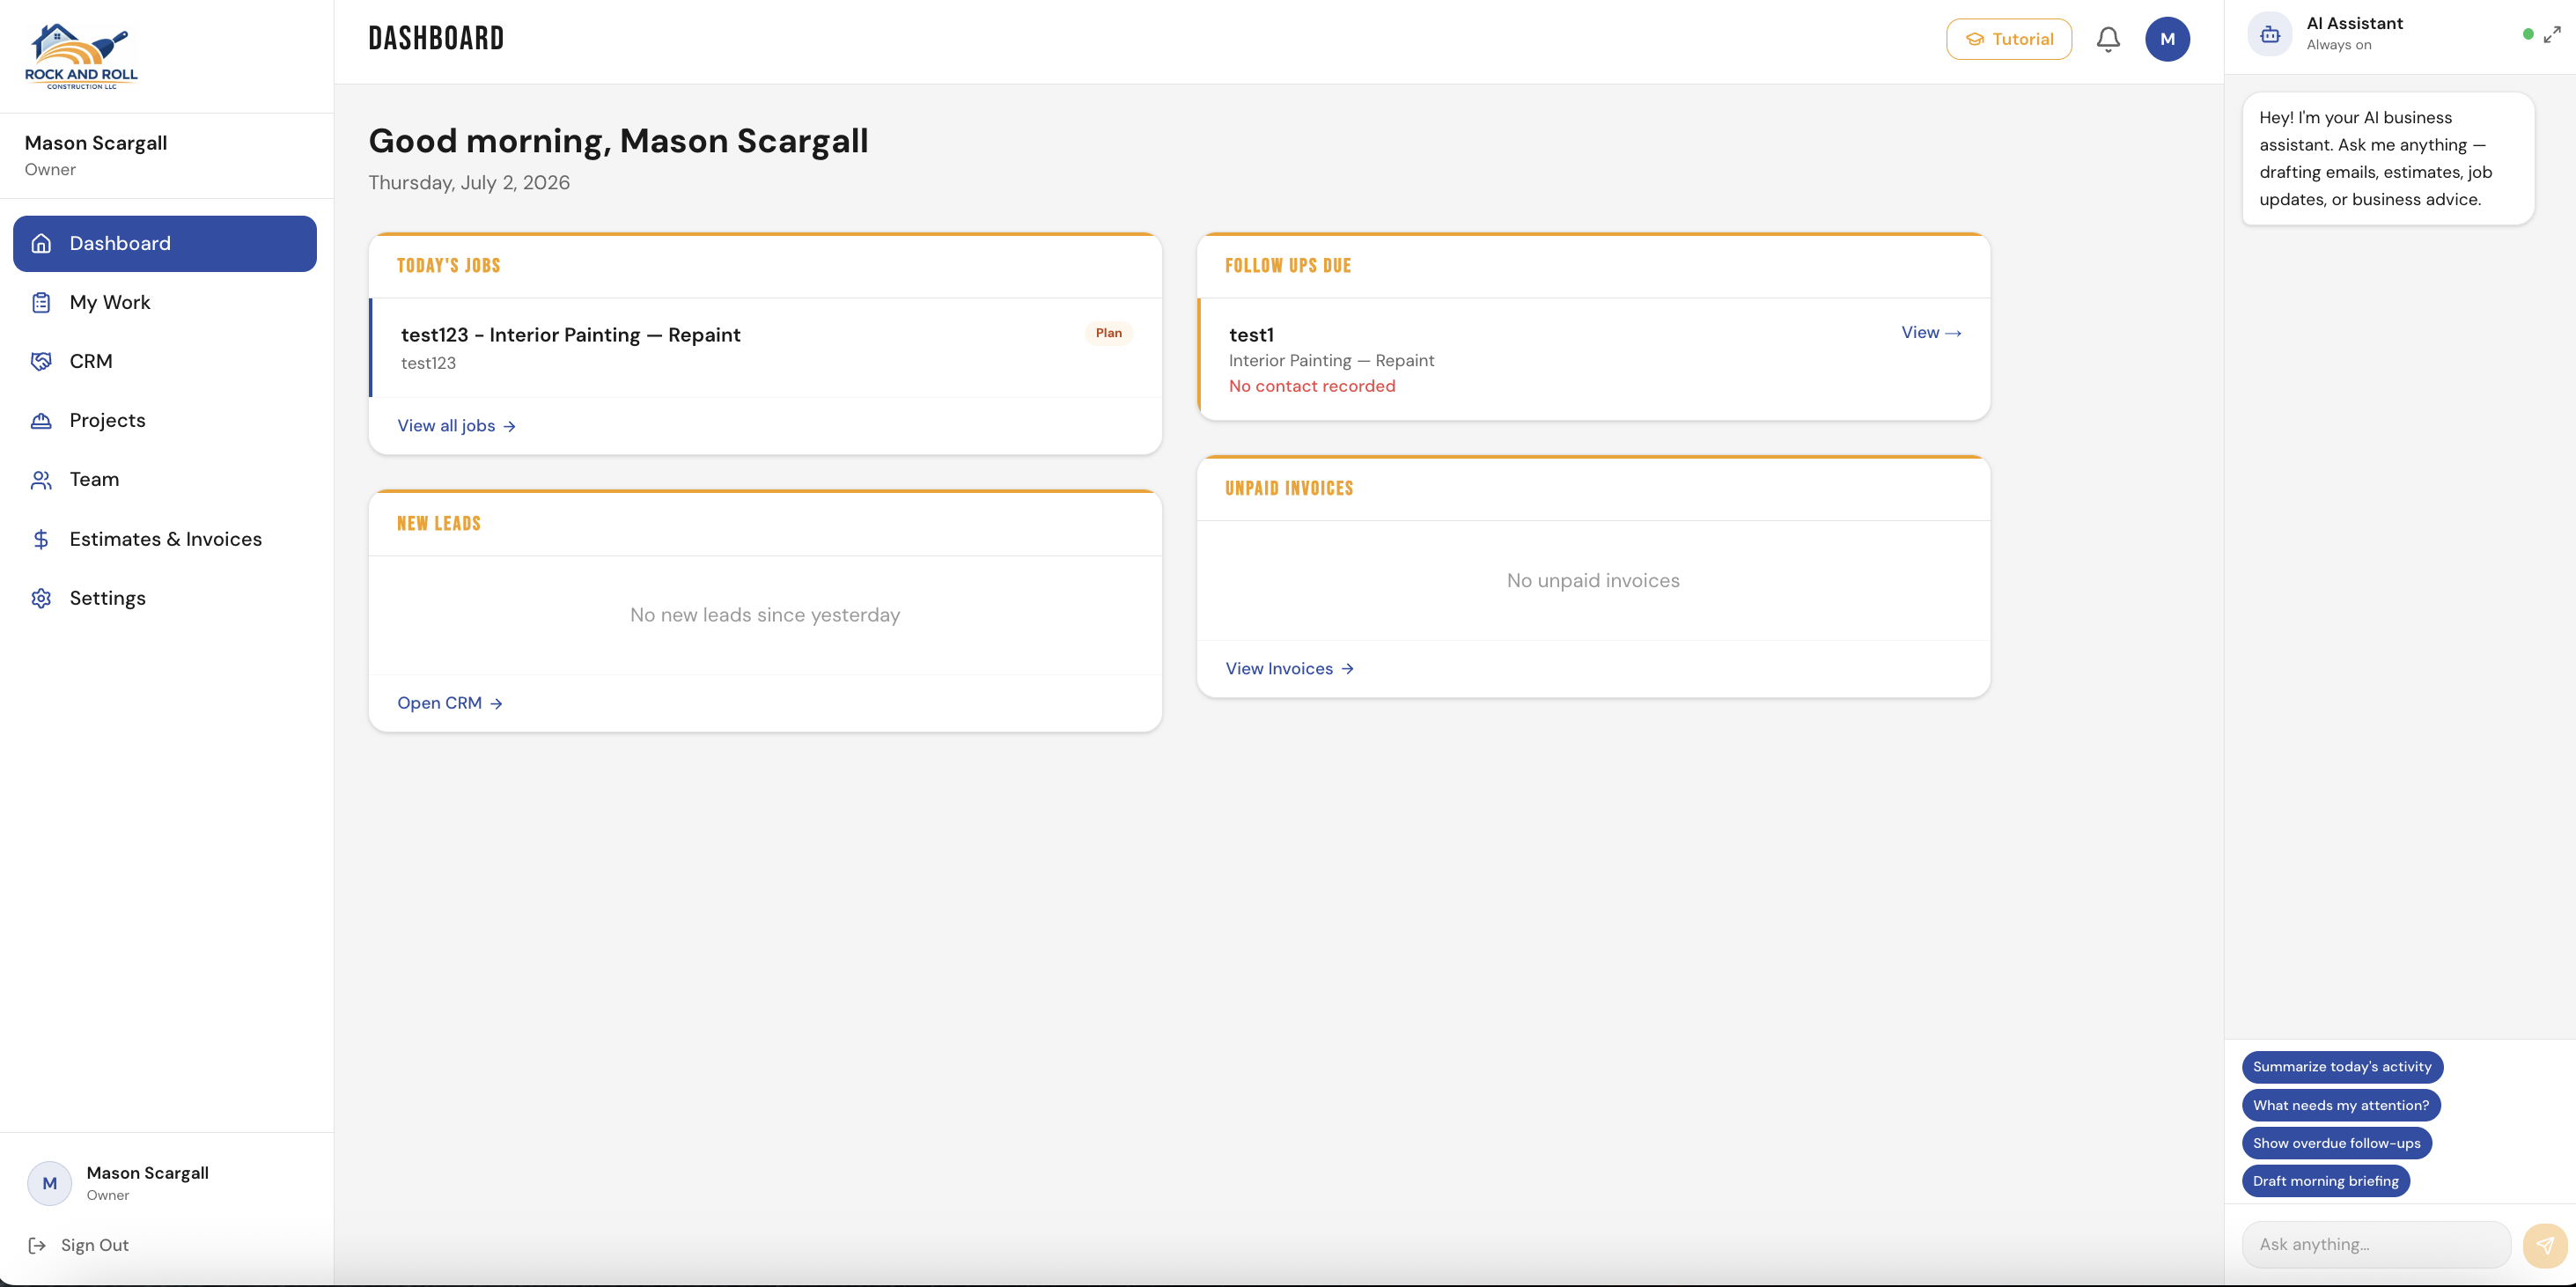This screenshot has height=1287, width=2576.
Task: Click the AI Assistant panel title
Action: click(x=2354, y=24)
